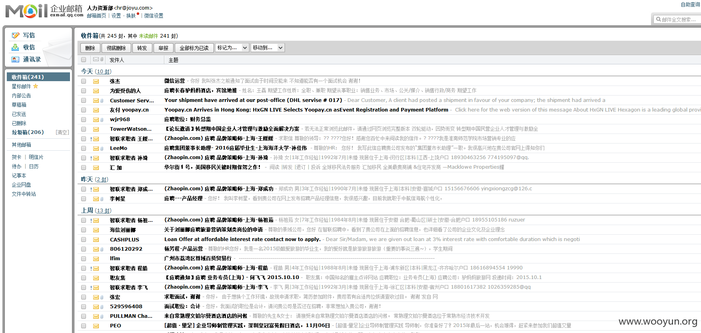The width and height of the screenshot is (701, 333).
Task: Click the compose mail pencil icon
Action: [x=16, y=35]
